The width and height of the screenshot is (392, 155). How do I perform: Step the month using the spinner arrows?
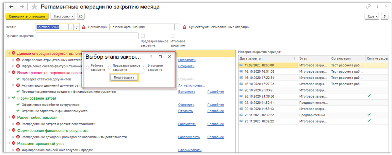click(x=76, y=27)
